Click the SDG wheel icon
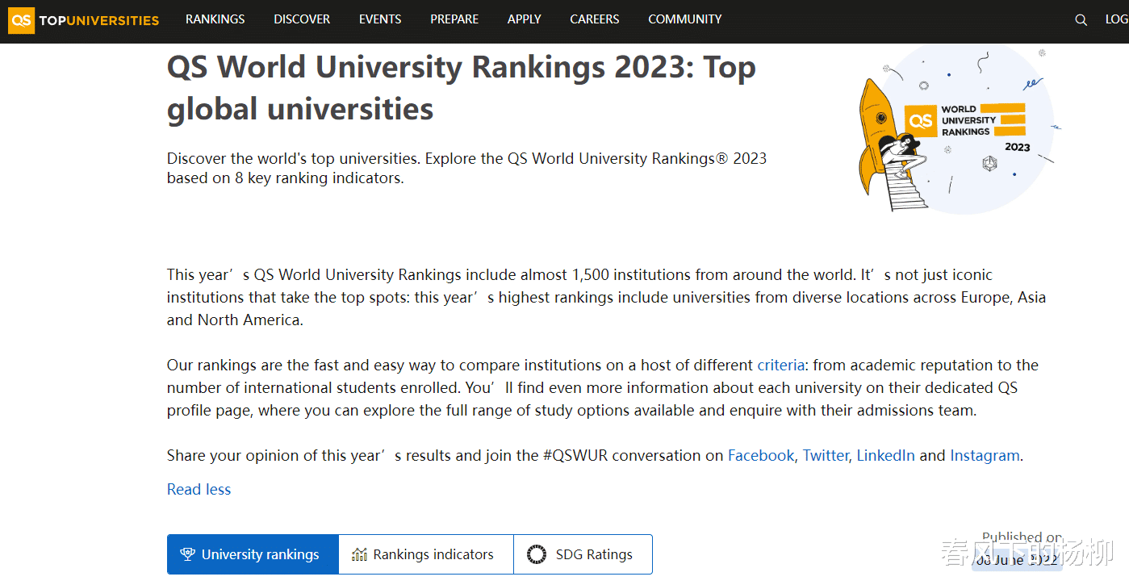 536,554
